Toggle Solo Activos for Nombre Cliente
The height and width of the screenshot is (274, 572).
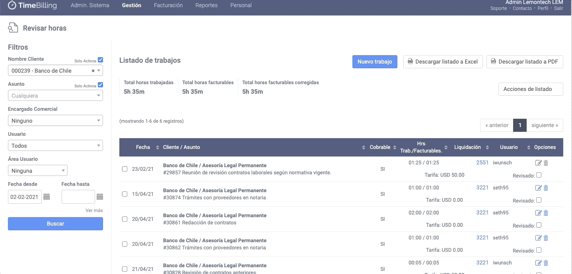click(100, 60)
